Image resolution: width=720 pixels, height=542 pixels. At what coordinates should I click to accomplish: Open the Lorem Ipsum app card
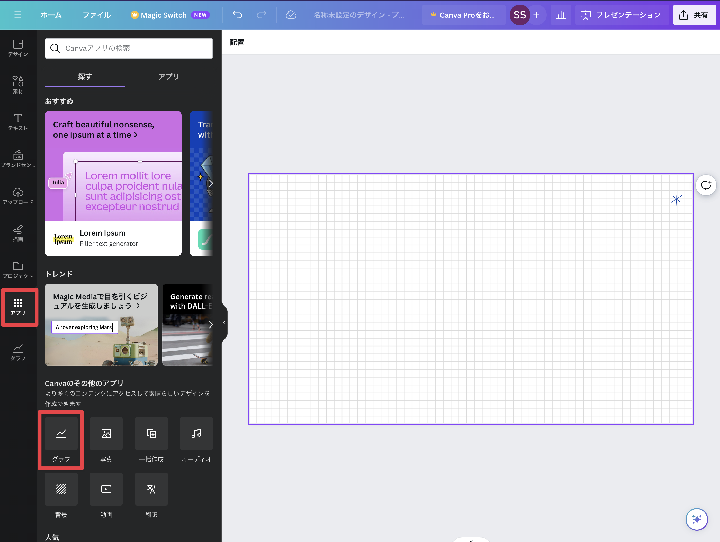click(x=113, y=183)
